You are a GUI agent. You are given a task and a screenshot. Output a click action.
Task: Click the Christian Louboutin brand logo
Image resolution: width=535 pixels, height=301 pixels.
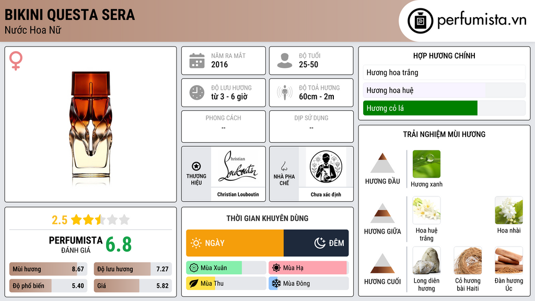238,167
